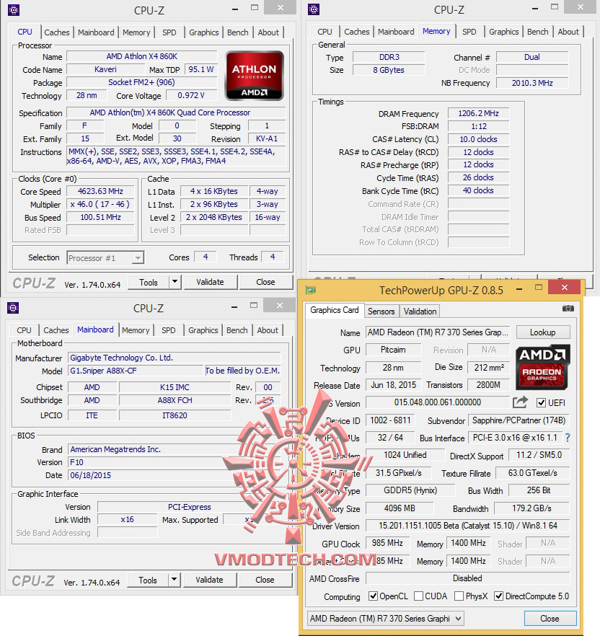This screenshot has height=636, width=600.
Task: Click Close button at bottom of GPU-Z
Action: (x=550, y=619)
